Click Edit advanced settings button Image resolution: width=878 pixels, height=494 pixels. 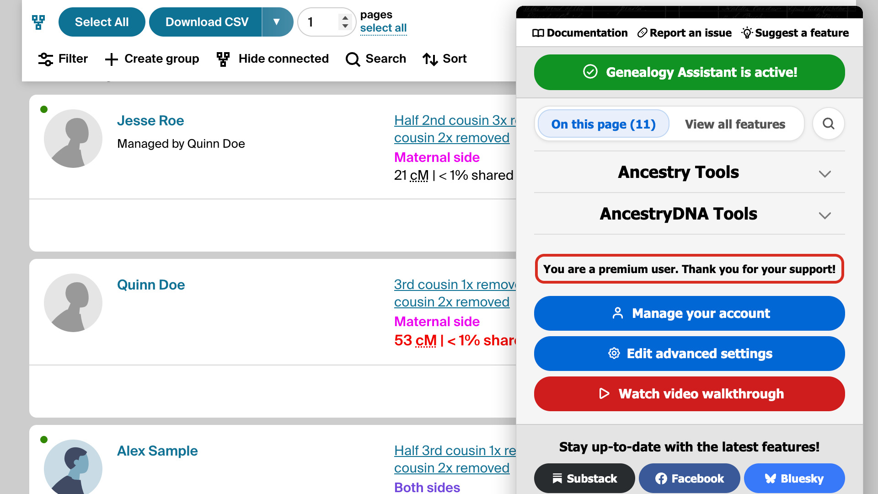pyautogui.click(x=690, y=354)
